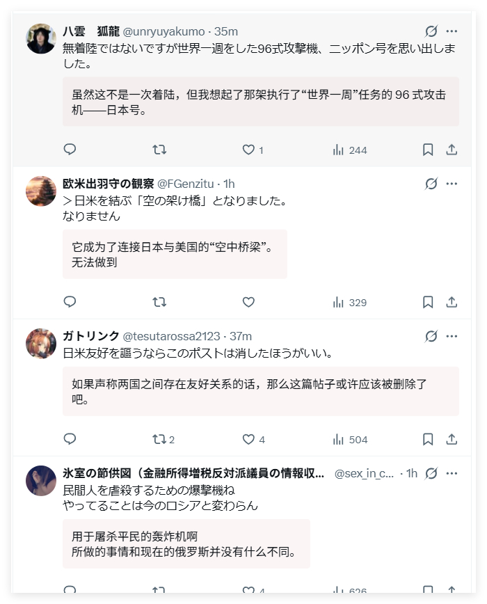Repost the unryuyakumo tweet
The height and width of the screenshot is (604, 487).
[x=159, y=150]
